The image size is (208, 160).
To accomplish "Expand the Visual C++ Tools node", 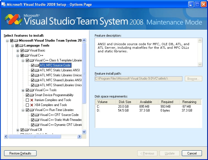I will pyautogui.click(x=23, y=90).
